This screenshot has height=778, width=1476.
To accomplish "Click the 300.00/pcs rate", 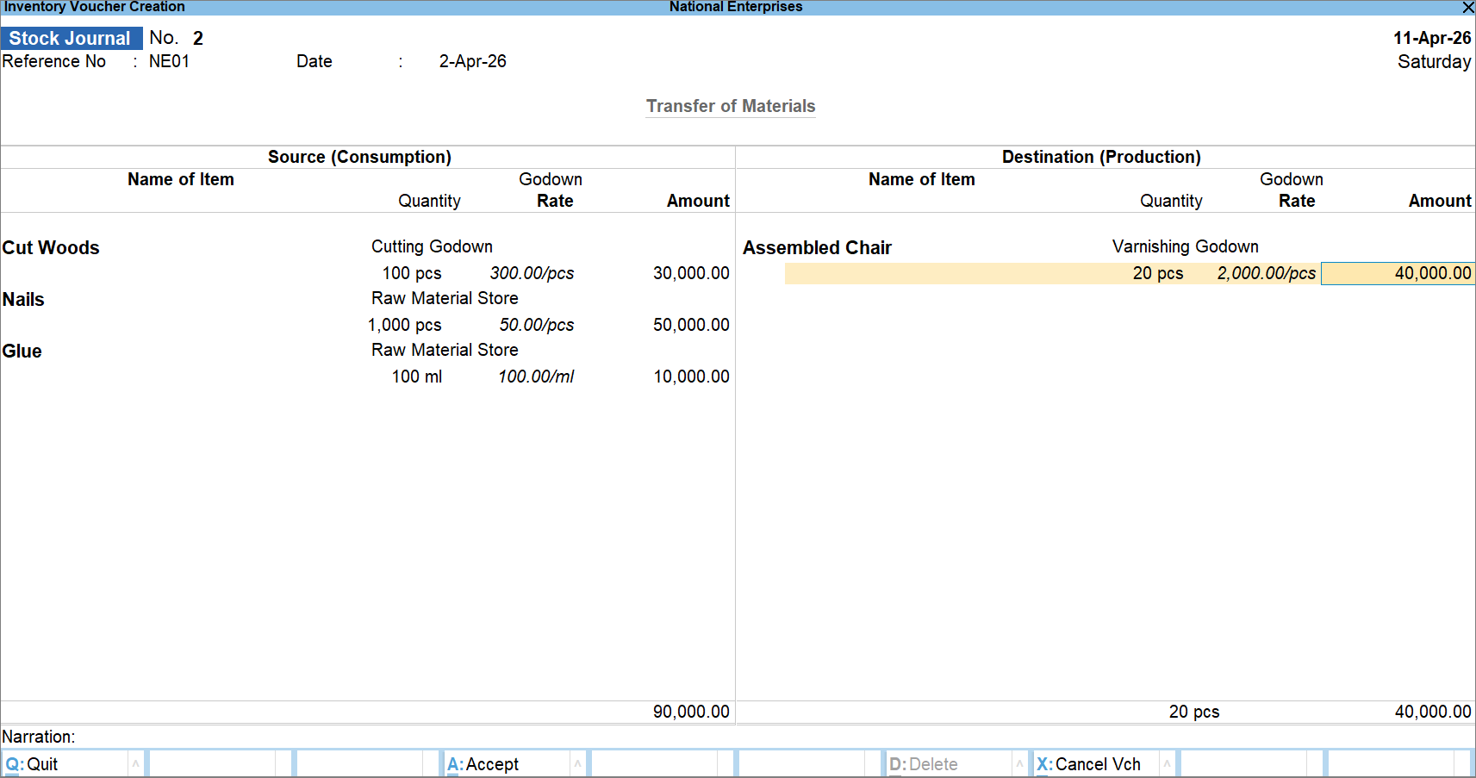I will pyautogui.click(x=532, y=273).
